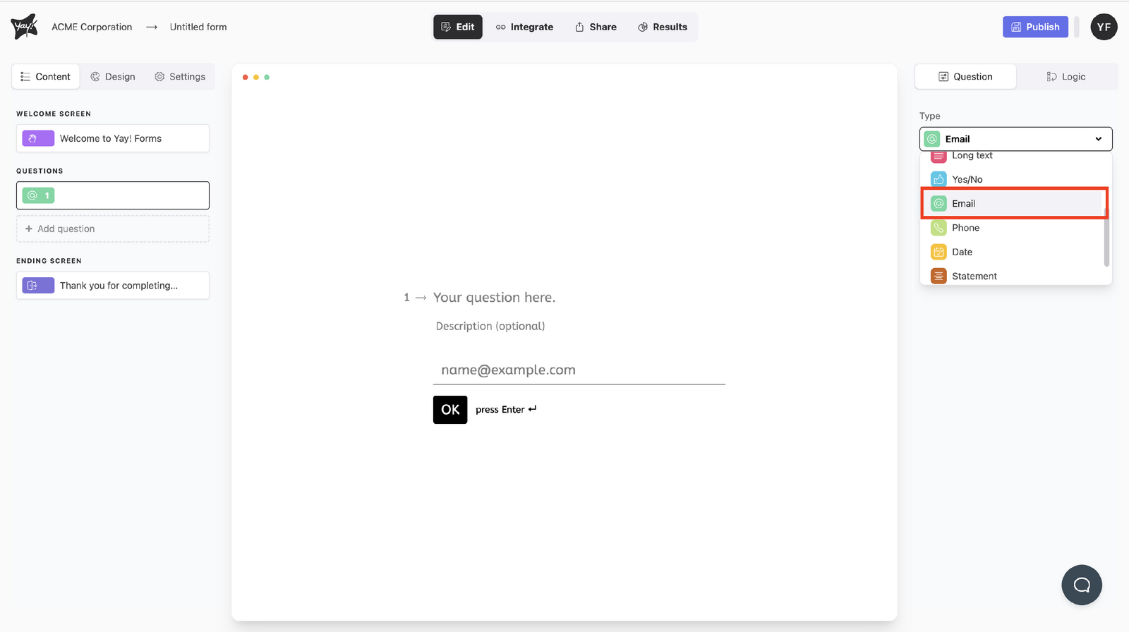Choose the Statement type icon
1129x632 pixels.
[938, 276]
